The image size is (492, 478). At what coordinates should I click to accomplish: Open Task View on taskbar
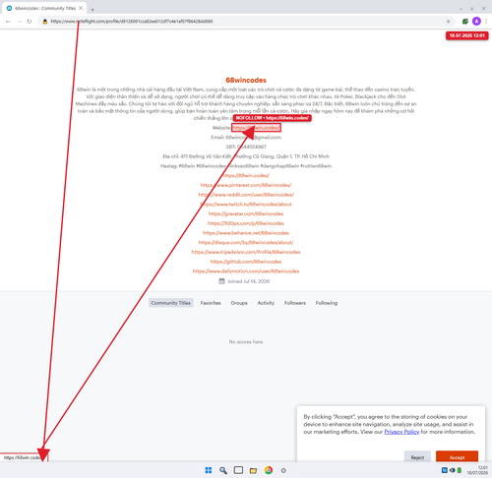coord(238,470)
